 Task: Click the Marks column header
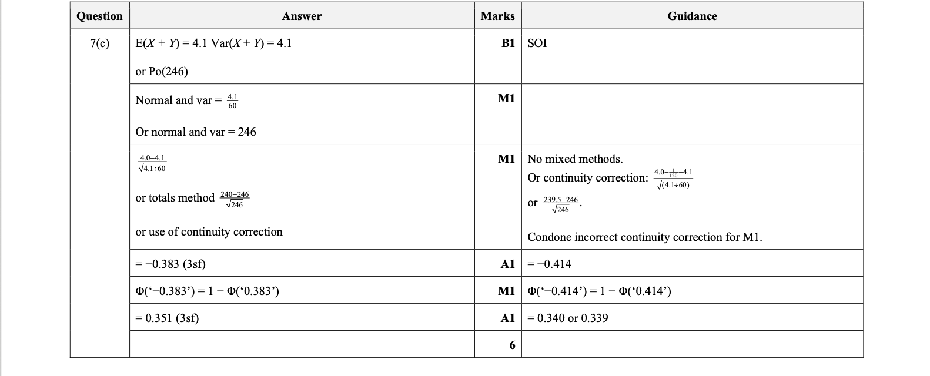click(497, 16)
